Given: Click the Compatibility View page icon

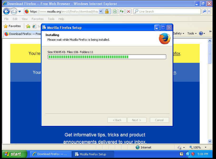Looking at the screenshot, I should 115,11.
